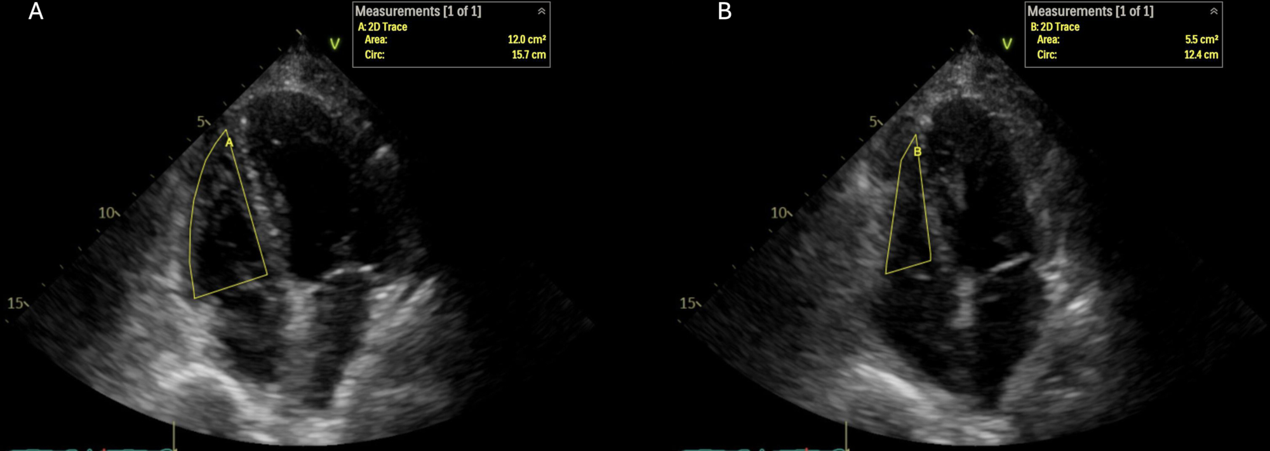Click the circumference value 12.4 cm
This screenshot has height=451, width=1270.
(1201, 55)
